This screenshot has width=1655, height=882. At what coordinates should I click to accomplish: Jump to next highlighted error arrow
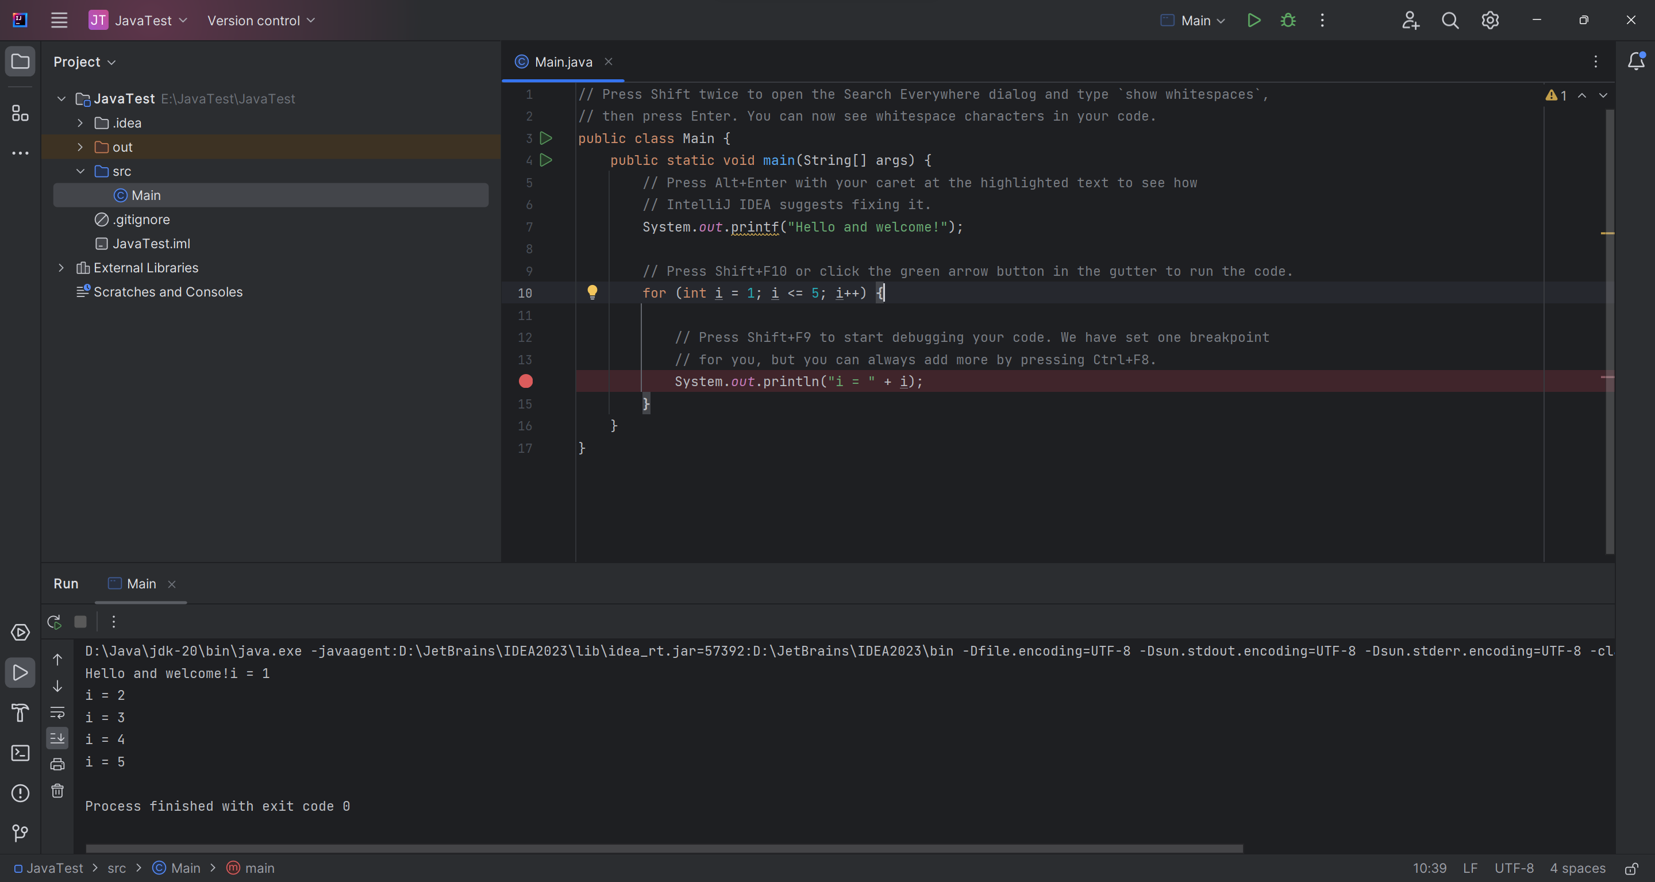[1604, 95]
